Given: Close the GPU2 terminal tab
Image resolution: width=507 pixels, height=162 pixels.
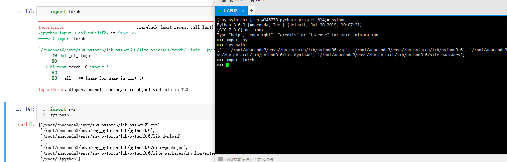Looking at the screenshot, I should tap(243, 11).
